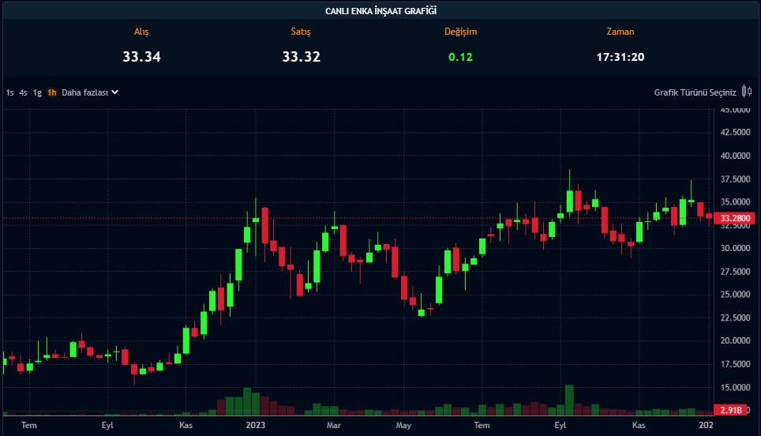
Task: Click the red 2.91B volume label
Action: click(729, 410)
